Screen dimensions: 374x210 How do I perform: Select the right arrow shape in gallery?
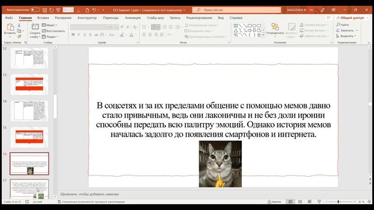point(250,30)
